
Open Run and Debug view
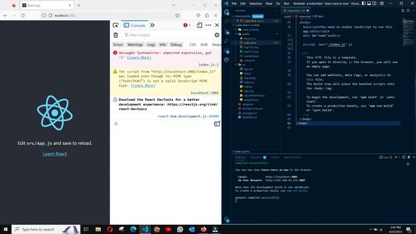[x=227, y=41]
